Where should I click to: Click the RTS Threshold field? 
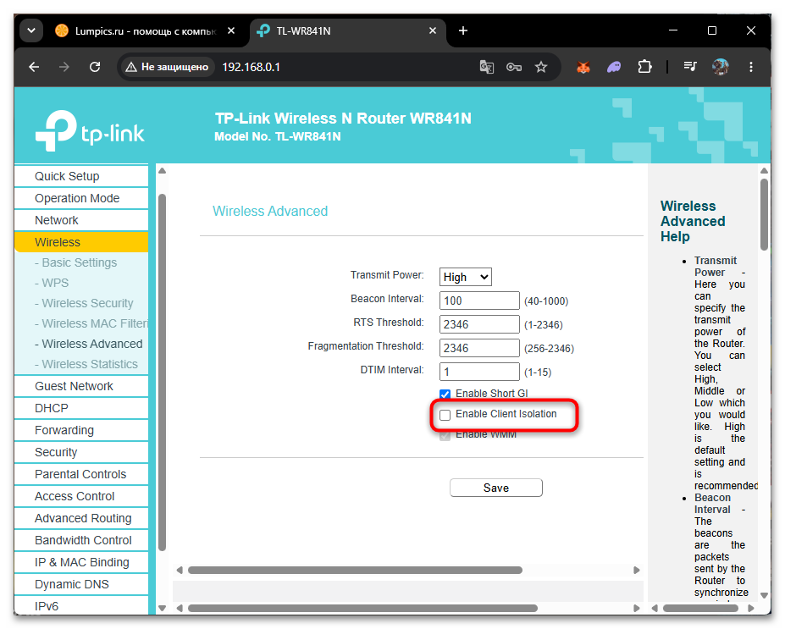pyautogui.click(x=479, y=324)
